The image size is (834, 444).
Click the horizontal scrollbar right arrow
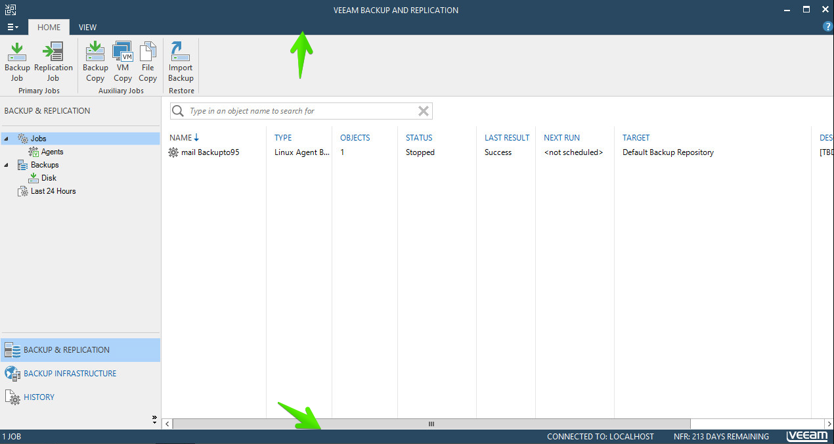point(828,424)
